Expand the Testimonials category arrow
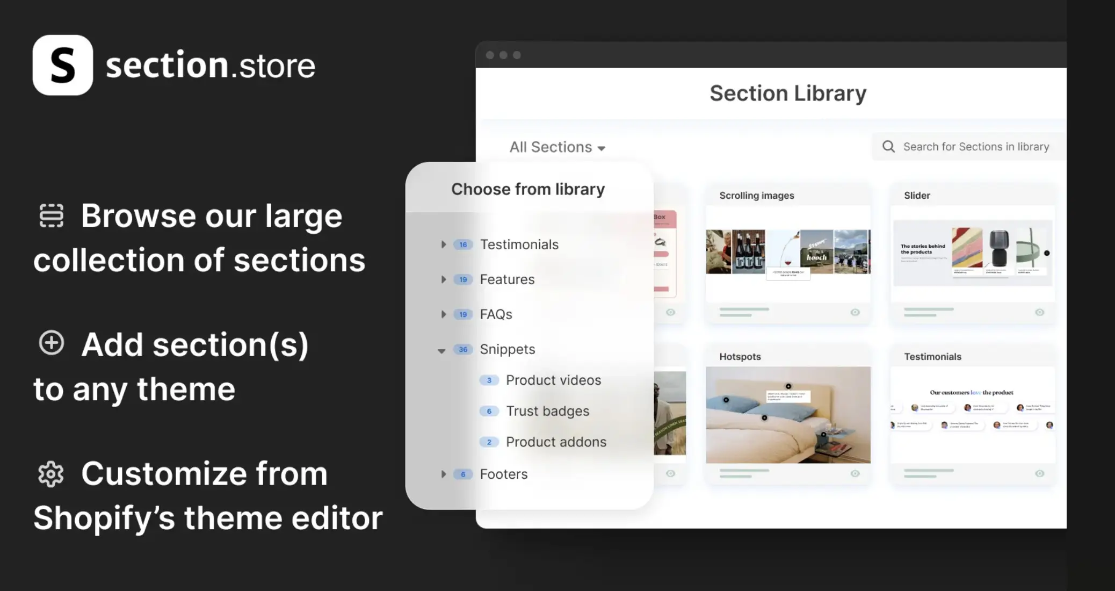 (x=443, y=244)
